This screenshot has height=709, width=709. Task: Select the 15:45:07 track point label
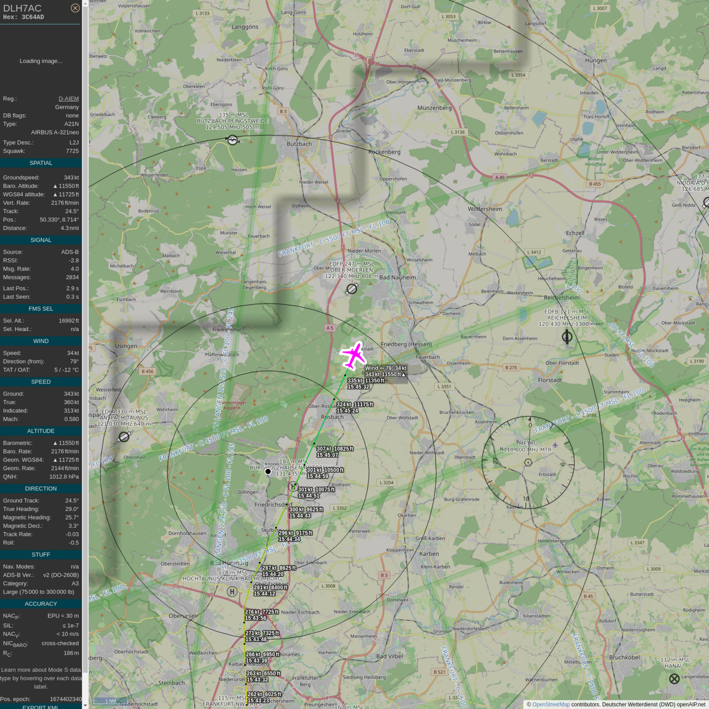[x=327, y=455]
